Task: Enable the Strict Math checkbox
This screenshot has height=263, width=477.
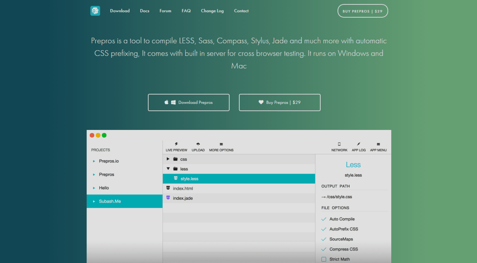Action: [324, 259]
